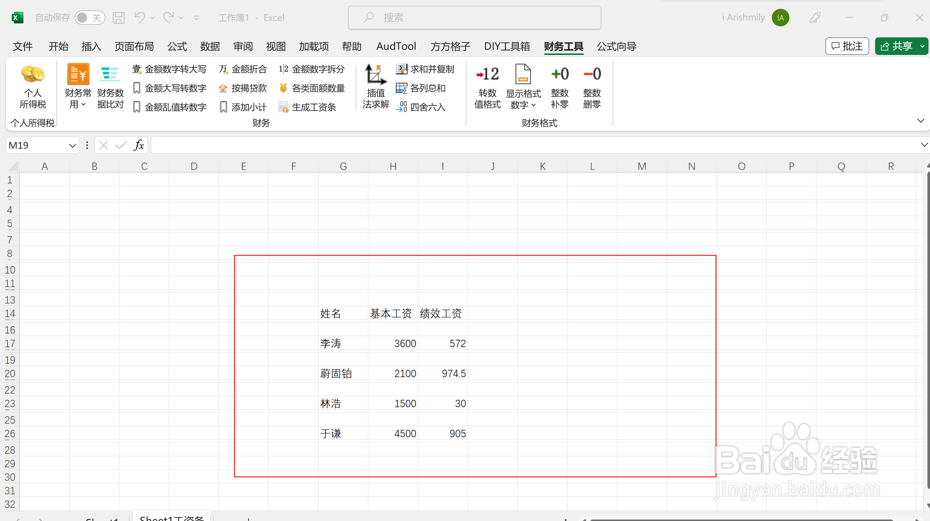
Task: Open the 按揭贷款 mortgage tool
Action: point(243,88)
